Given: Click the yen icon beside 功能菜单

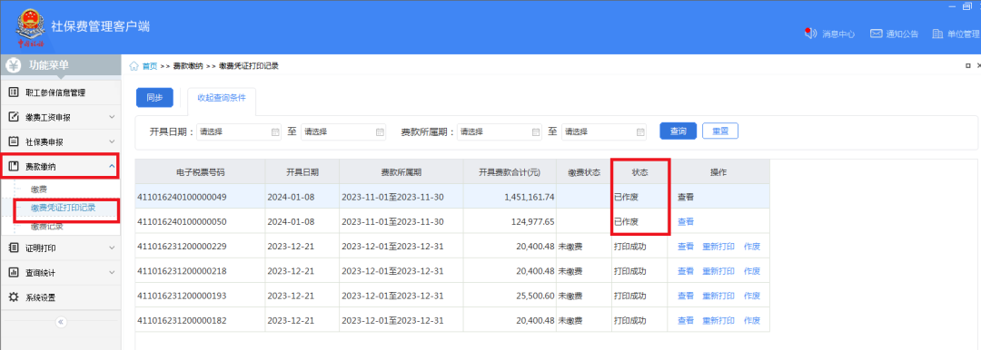Looking at the screenshot, I should pos(15,65).
